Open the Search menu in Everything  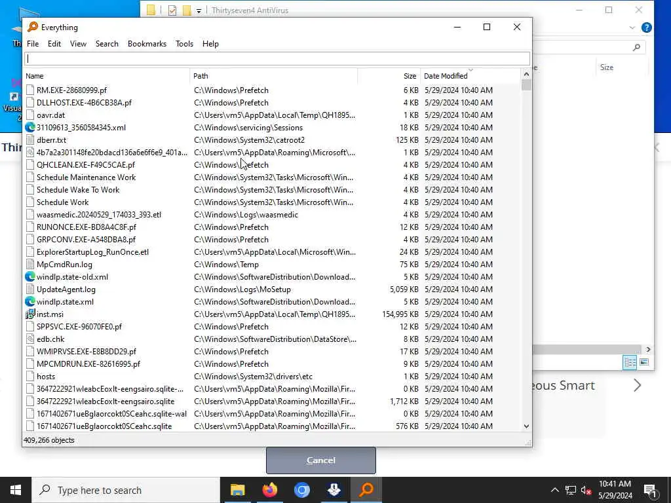pos(107,44)
